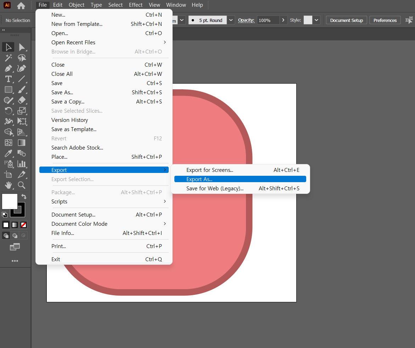Image resolution: width=415 pixels, height=348 pixels.
Task: Click Save a Copy... menu item
Action: click(104, 102)
